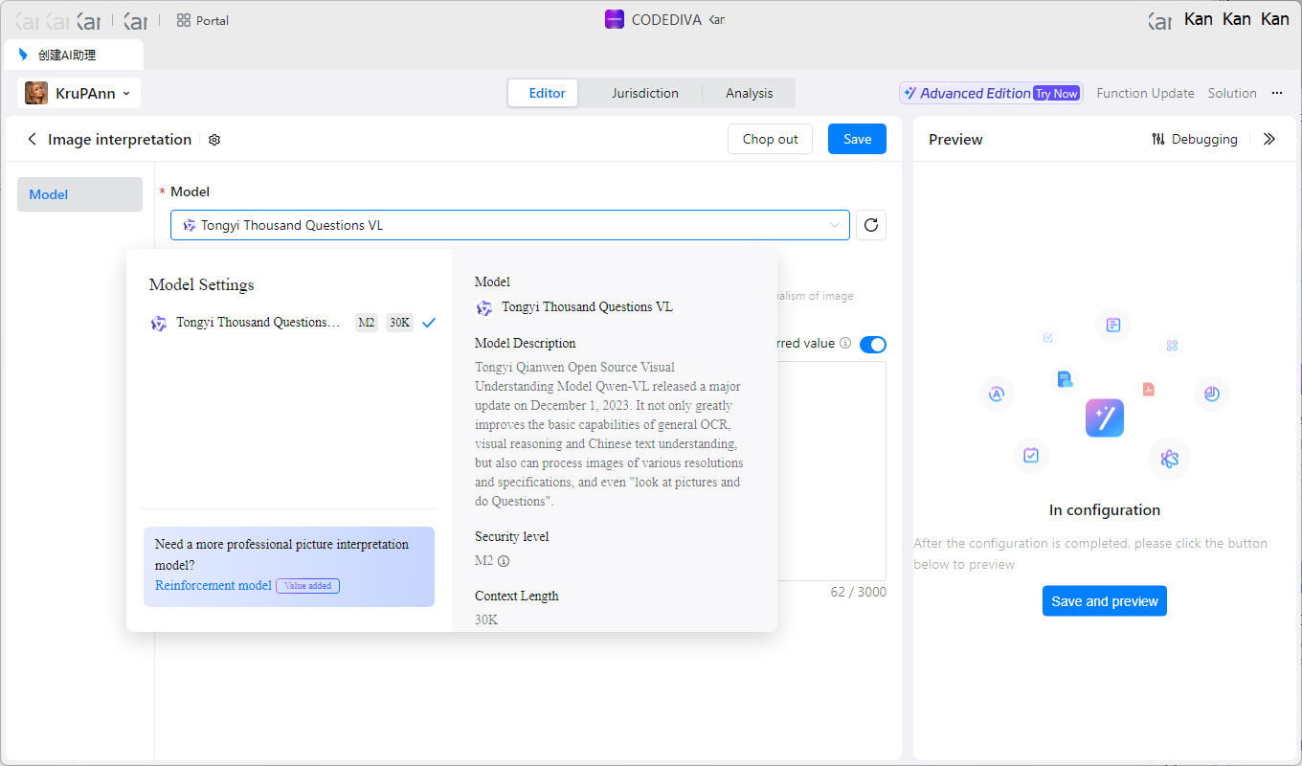Toggle the preferred value switch off
The width and height of the screenshot is (1302, 766).
872,345
